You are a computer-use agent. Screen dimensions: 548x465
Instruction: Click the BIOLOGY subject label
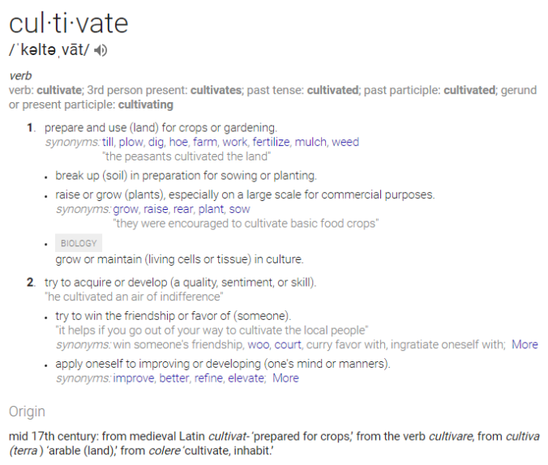79,243
